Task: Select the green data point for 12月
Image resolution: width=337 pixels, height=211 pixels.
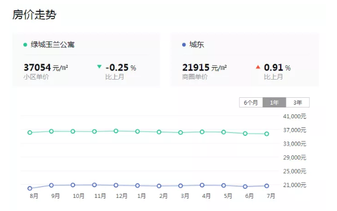Action: click(116, 131)
